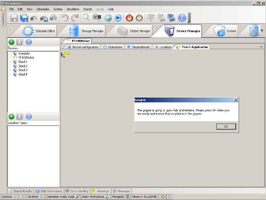Click help icon above Location Types

point(29,117)
